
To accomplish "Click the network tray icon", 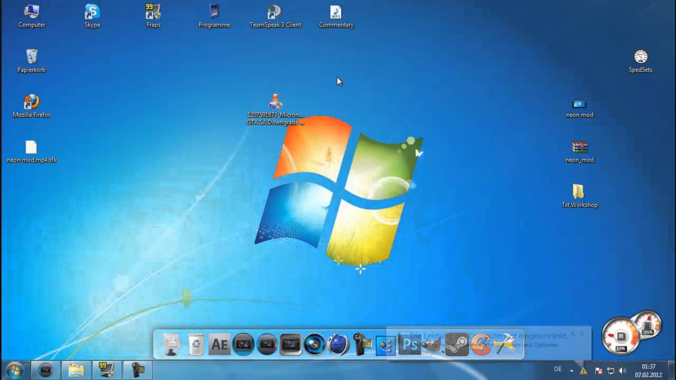I will pyautogui.click(x=611, y=370).
